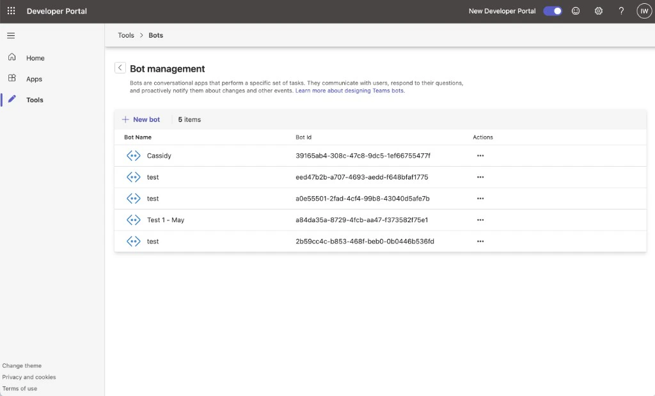Collapse the sidebar with hamburger icon
Screen dimensions: 655x396
11,36
